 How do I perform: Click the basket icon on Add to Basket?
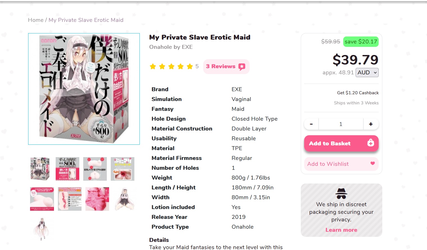click(370, 143)
